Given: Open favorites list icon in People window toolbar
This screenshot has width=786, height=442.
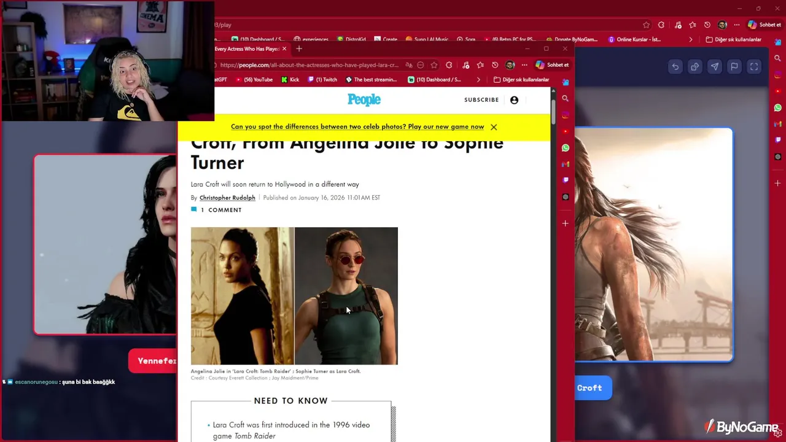Looking at the screenshot, I should click(x=480, y=65).
